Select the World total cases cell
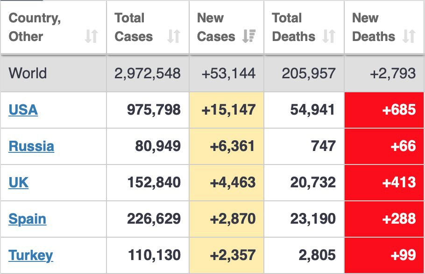 pyautogui.click(x=148, y=74)
